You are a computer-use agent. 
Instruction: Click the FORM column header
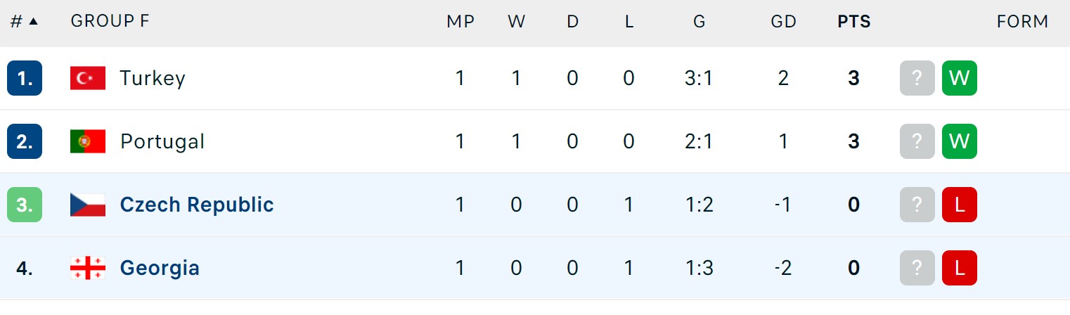coord(1022,22)
